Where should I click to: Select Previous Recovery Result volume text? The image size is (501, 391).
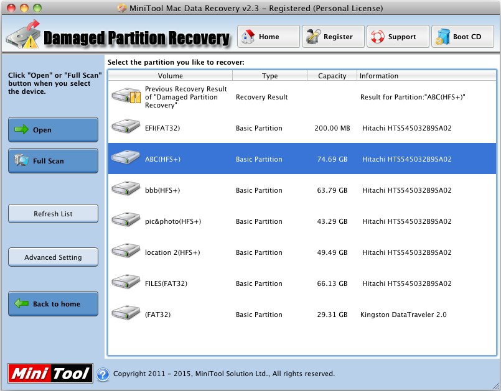click(186, 97)
